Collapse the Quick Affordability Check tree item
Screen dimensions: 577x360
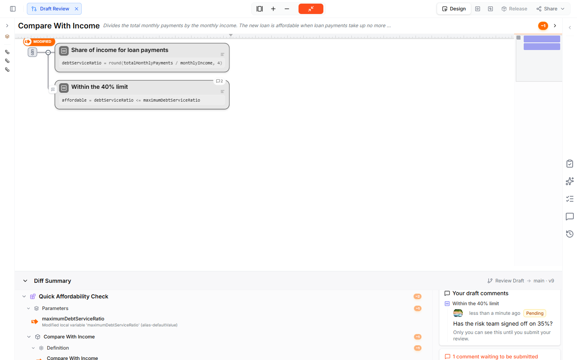(24, 296)
